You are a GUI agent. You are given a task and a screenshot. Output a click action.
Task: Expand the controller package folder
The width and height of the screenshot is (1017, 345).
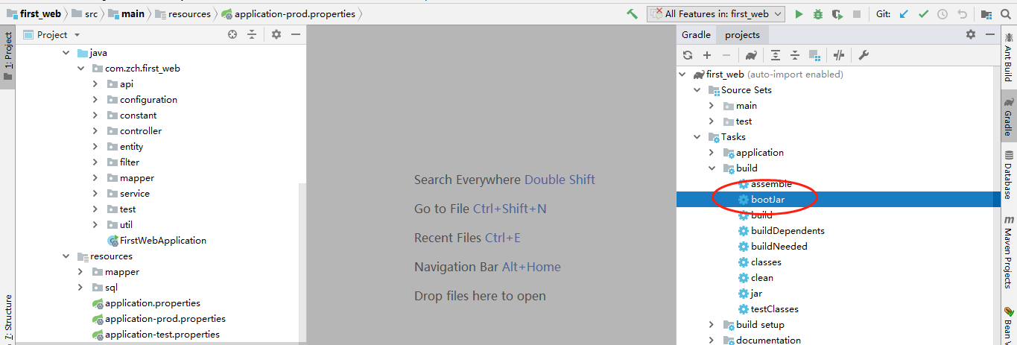click(95, 131)
